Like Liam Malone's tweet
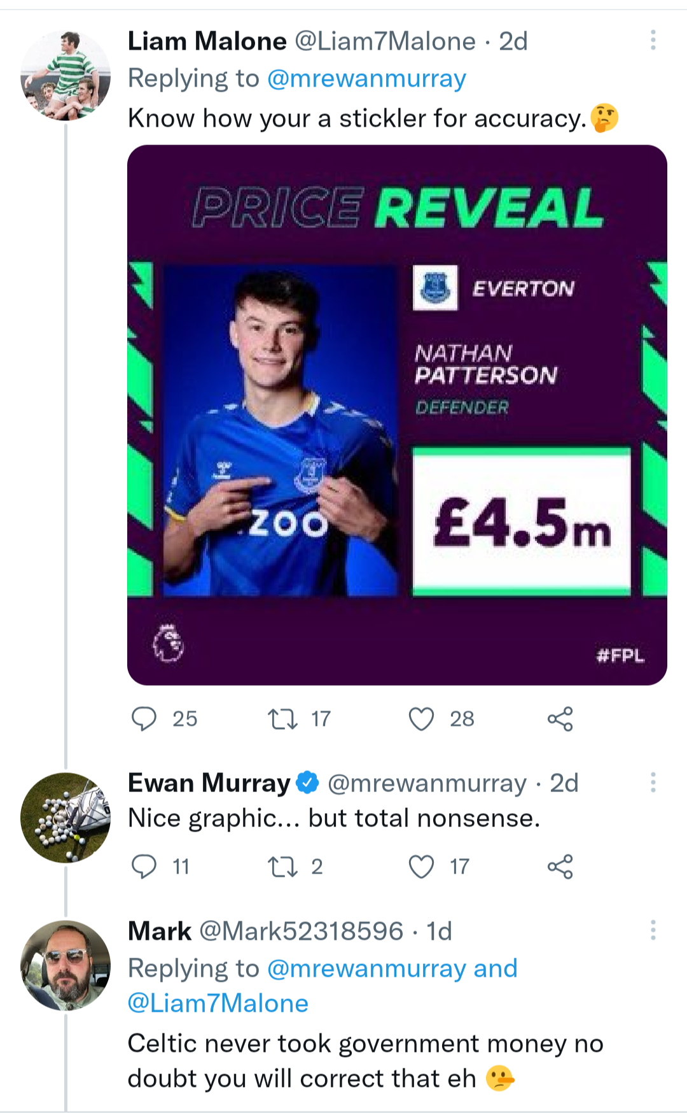Screen dimensions: 687x1113 [x=421, y=719]
